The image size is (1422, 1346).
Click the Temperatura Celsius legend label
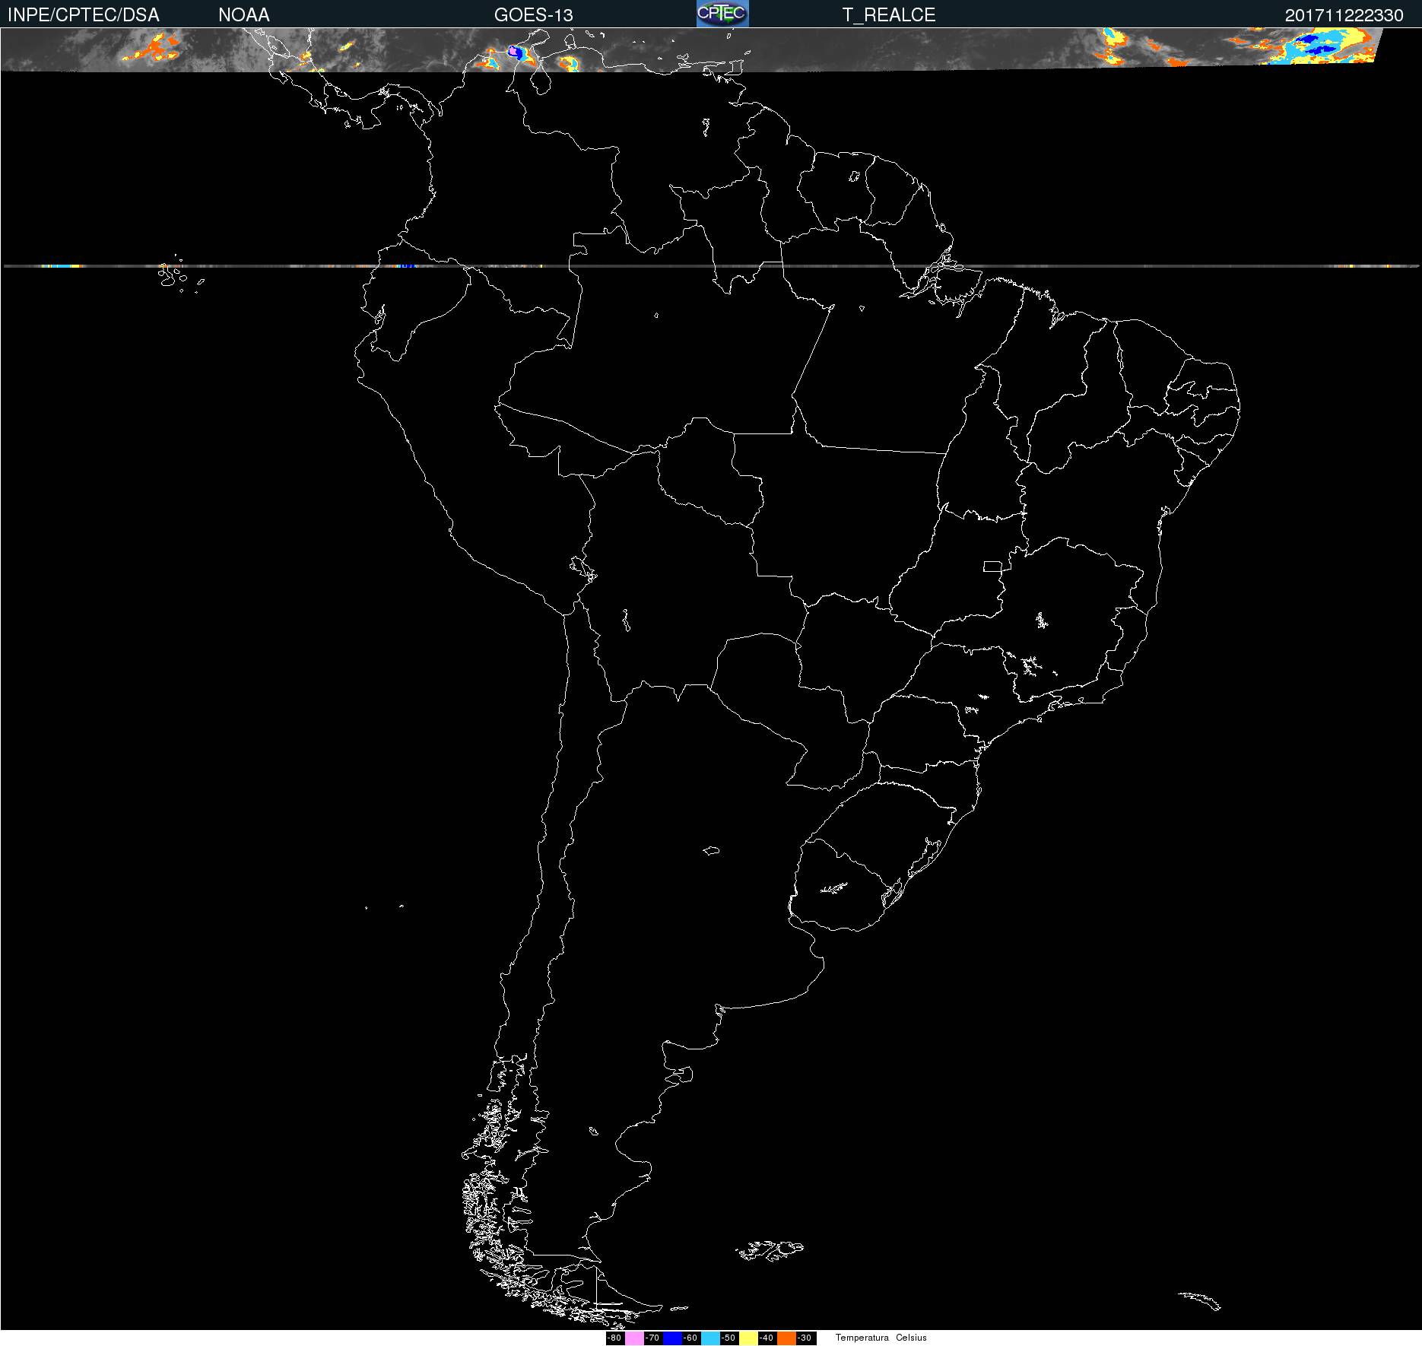[881, 1338]
